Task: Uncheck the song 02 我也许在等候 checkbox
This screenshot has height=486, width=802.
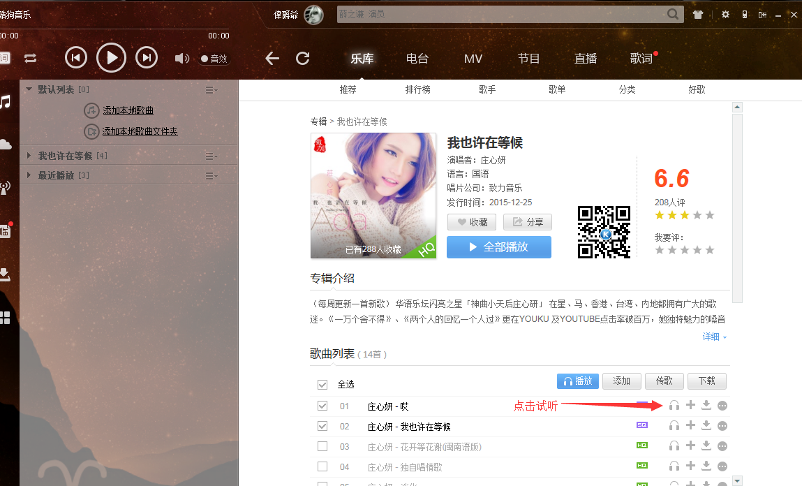Action: click(322, 426)
